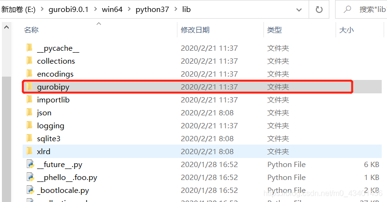Click the left pane scrollbar thumb
Viewport: 387px width, 202px height.
(6, 139)
